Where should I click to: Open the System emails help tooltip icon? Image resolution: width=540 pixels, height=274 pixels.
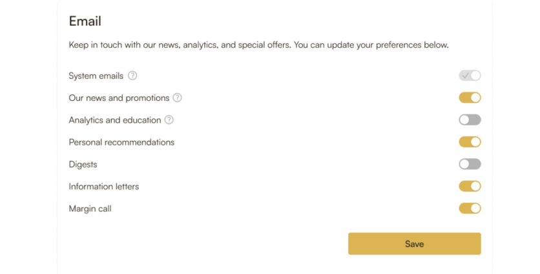132,76
